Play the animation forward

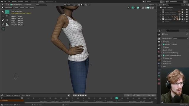coord(81,95)
